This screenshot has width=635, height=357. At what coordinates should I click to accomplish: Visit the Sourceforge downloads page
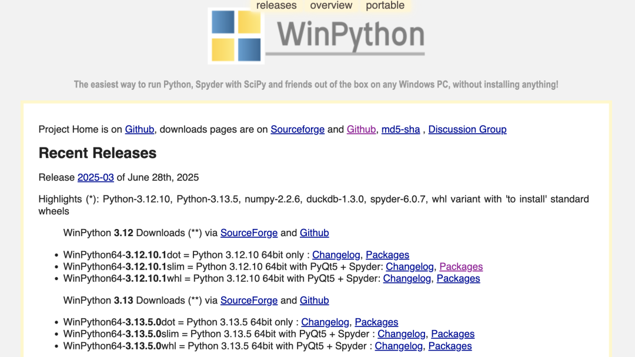click(x=298, y=129)
